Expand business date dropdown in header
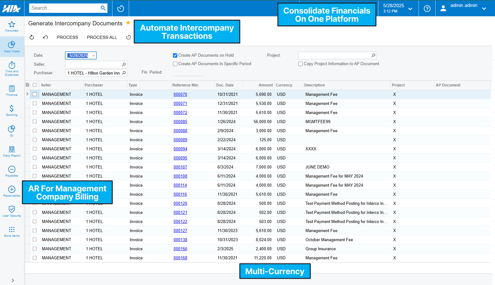Image resolution: width=495 pixels, height=285 pixels. (410, 9)
